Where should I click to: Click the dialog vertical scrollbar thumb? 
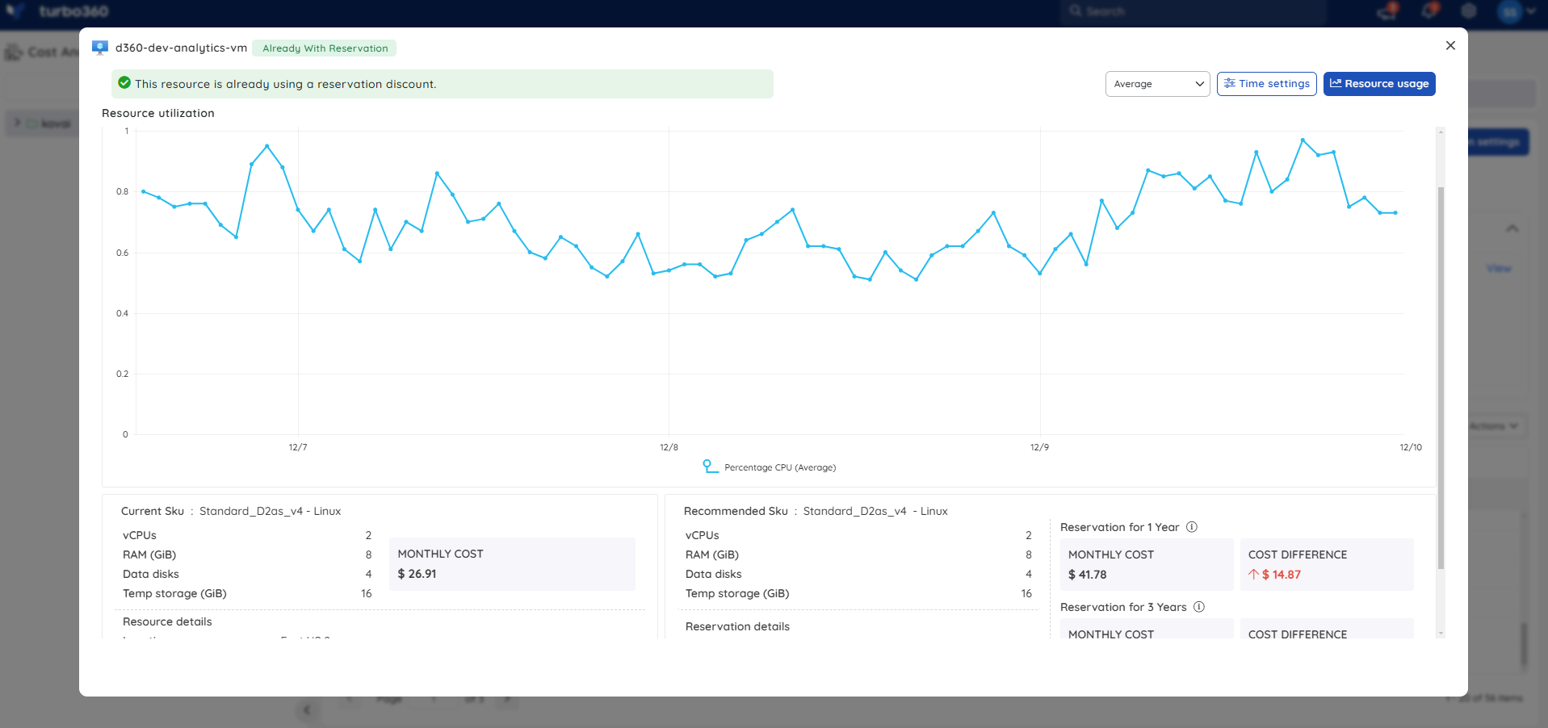(1441, 378)
